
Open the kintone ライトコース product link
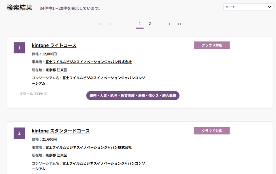(x=54, y=45)
